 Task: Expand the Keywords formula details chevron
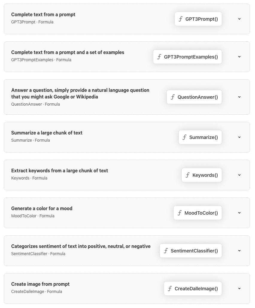[239, 175]
